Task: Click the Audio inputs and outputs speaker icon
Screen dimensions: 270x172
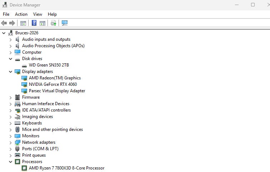Action: pyautogui.click(x=17, y=39)
